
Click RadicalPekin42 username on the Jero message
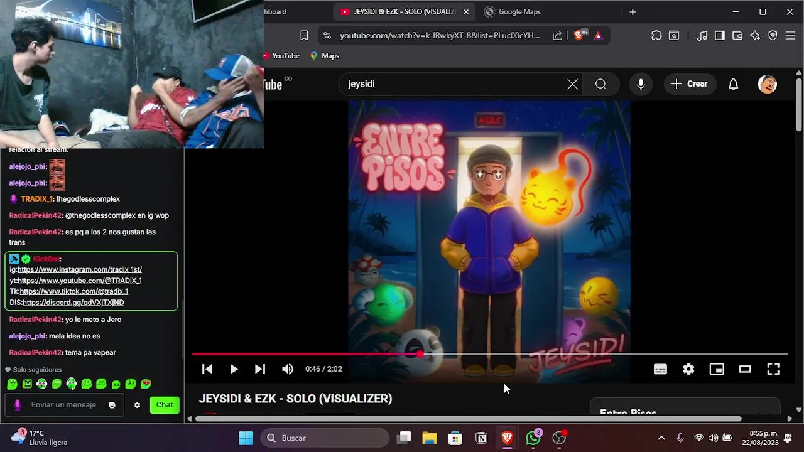click(x=35, y=320)
